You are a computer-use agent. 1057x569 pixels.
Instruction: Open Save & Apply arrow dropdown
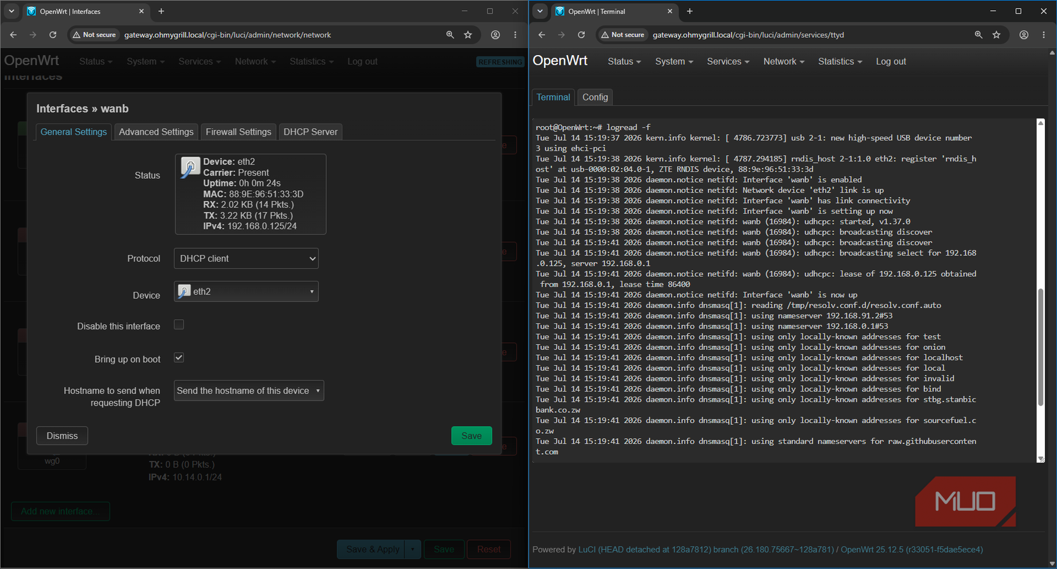(413, 549)
